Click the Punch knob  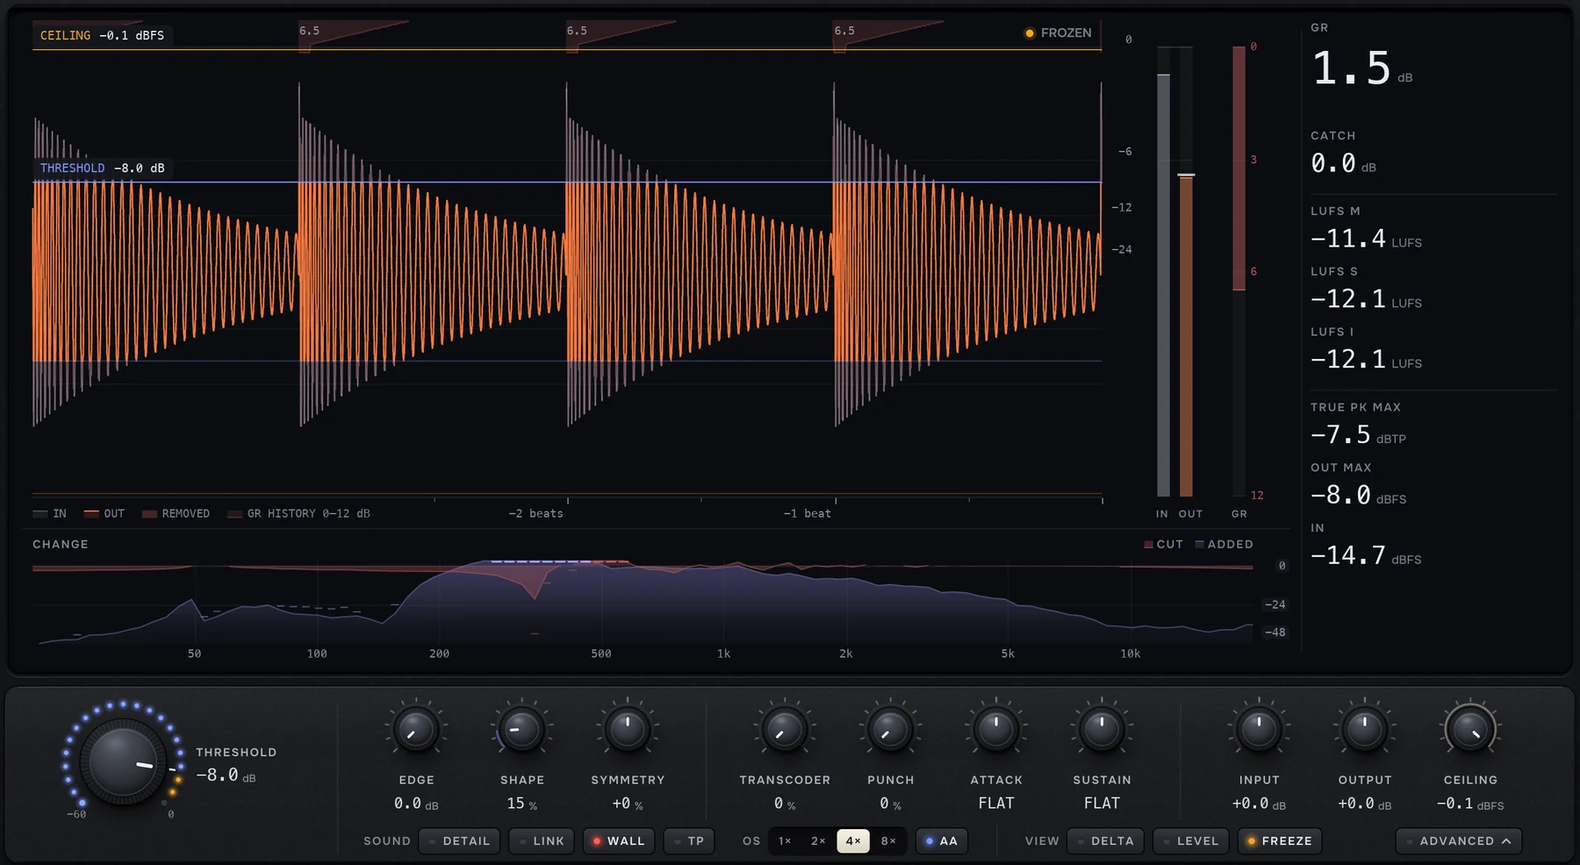pyautogui.click(x=890, y=730)
